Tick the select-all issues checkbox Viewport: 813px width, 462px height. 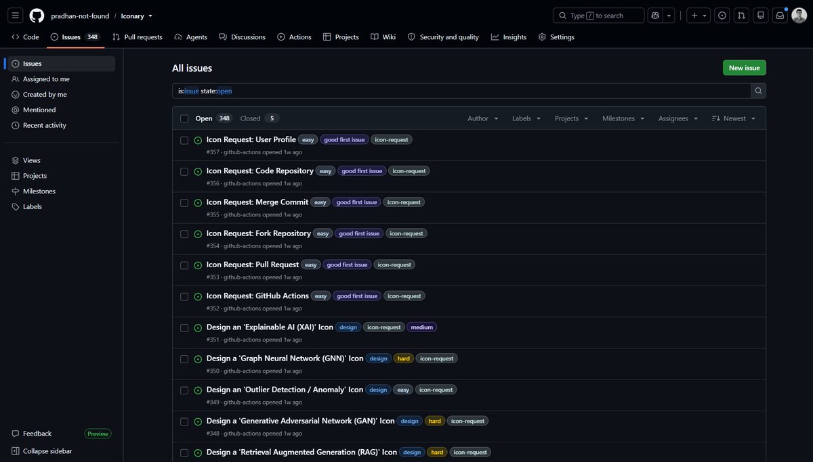click(x=184, y=118)
